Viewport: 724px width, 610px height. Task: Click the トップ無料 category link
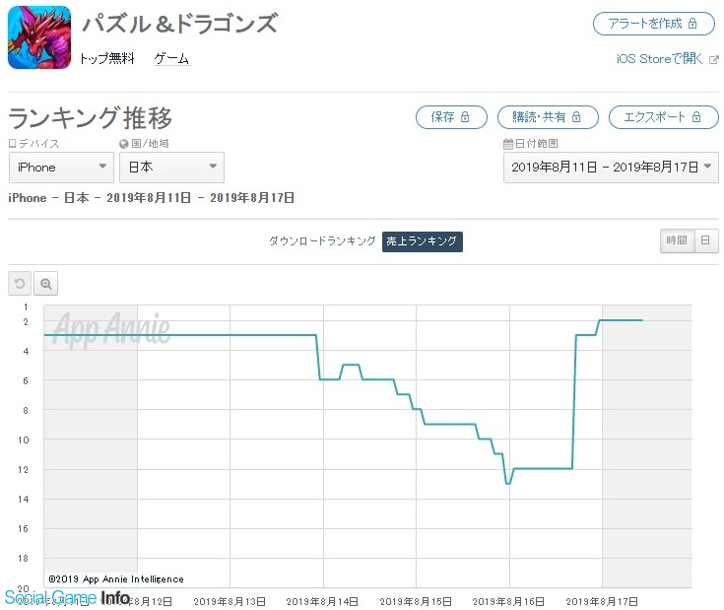pos(107,59)
